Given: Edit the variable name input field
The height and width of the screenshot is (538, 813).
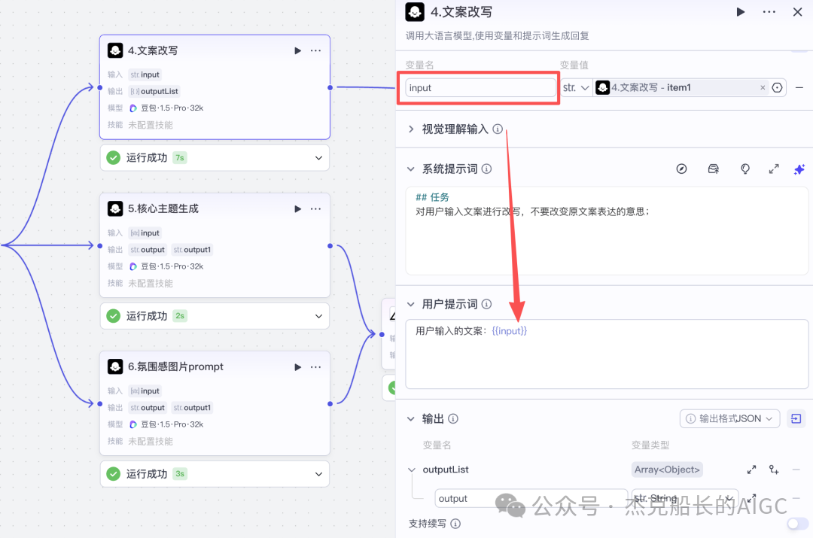Looking at the screenshot, I should click(480, 87).
